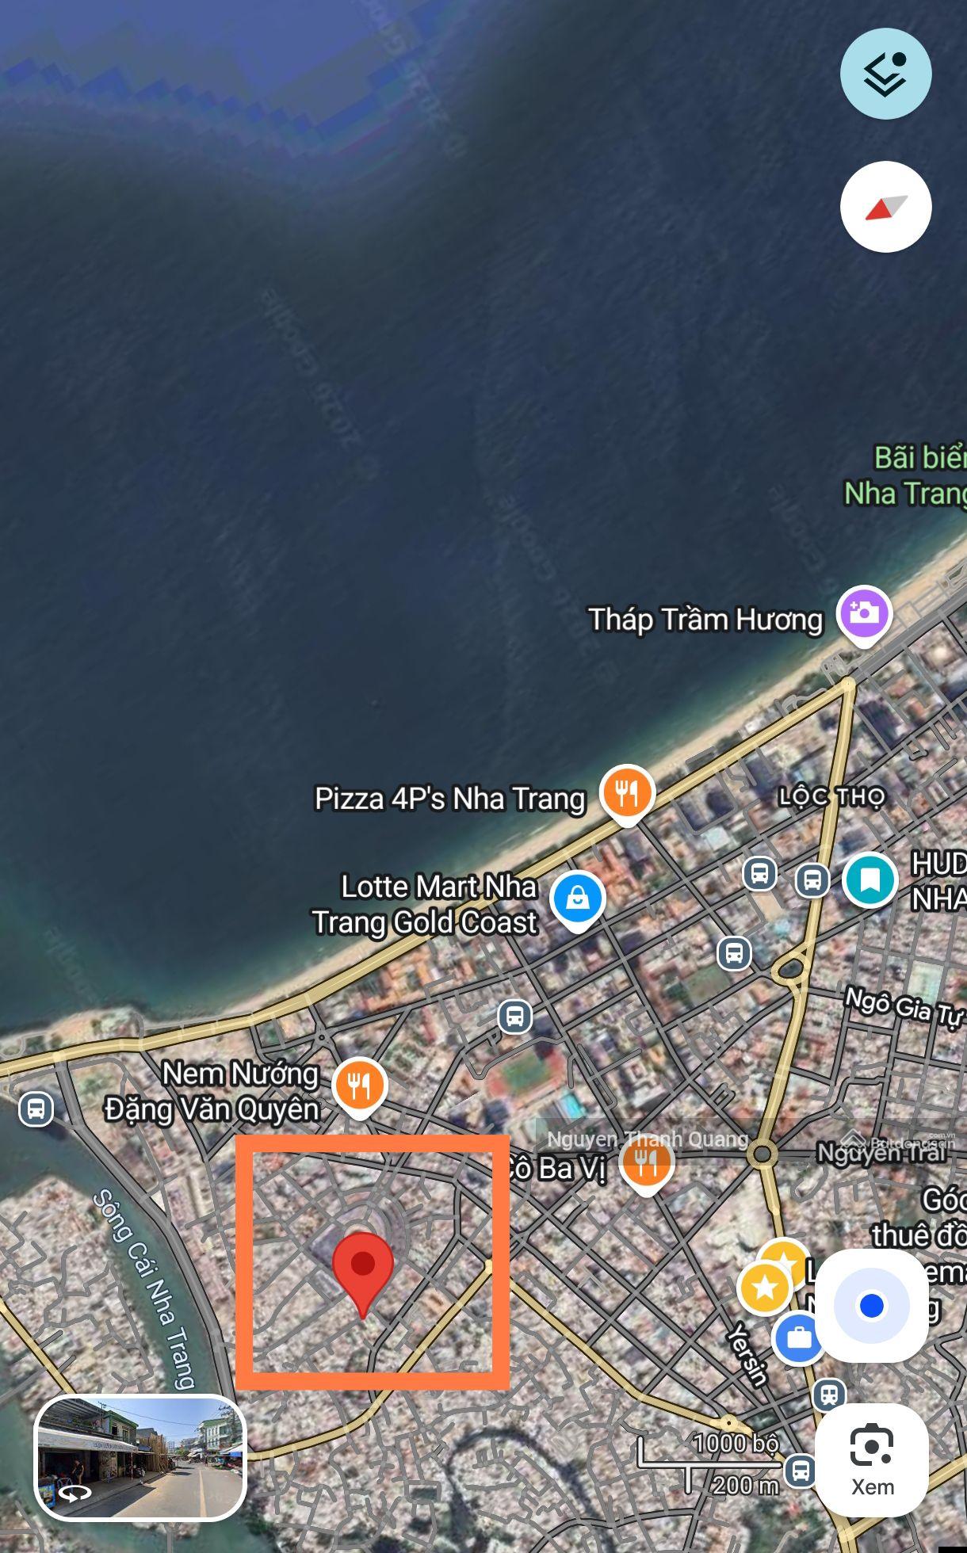967x1553 pixels.
Task: Select the yellow starred place marker
Action: pyautogui.click(x=765, y=1288)
